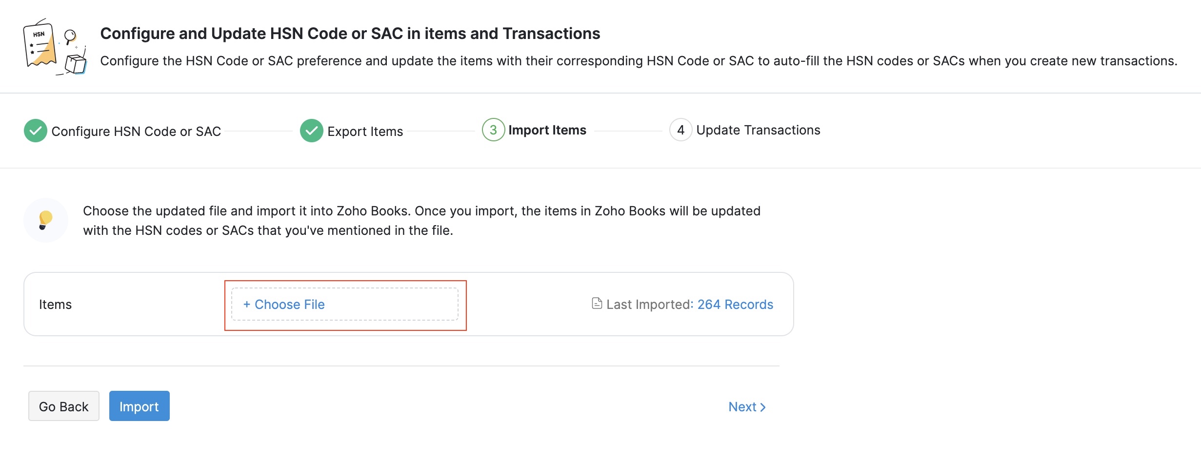This screenshot has width=1201, height=460.
Task: Open the 264 Records link
Action: [x=735, y=305]
